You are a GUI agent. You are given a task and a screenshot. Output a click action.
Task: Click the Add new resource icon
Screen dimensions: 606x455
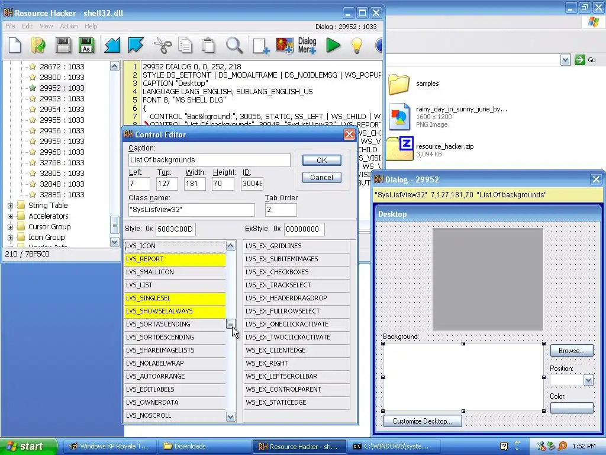260,45
